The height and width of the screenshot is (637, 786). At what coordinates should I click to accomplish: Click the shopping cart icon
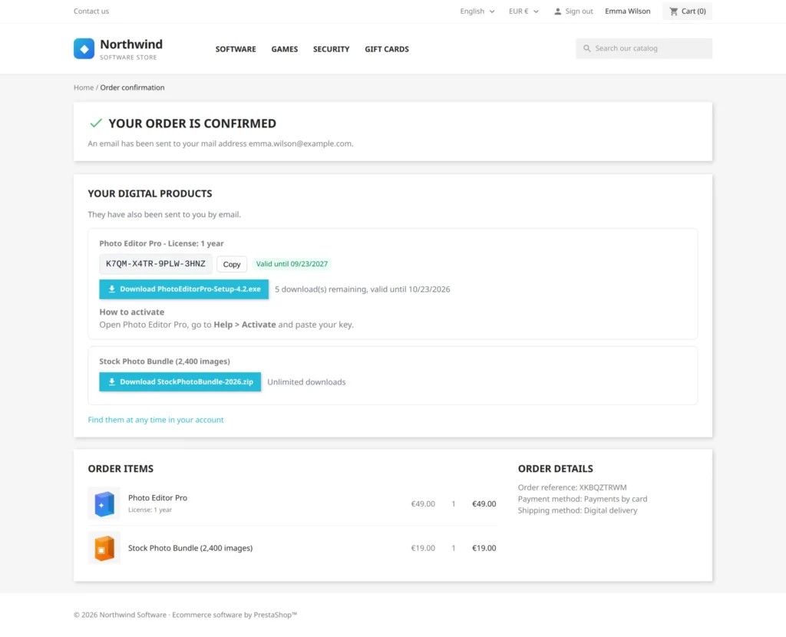click(673, 11)
